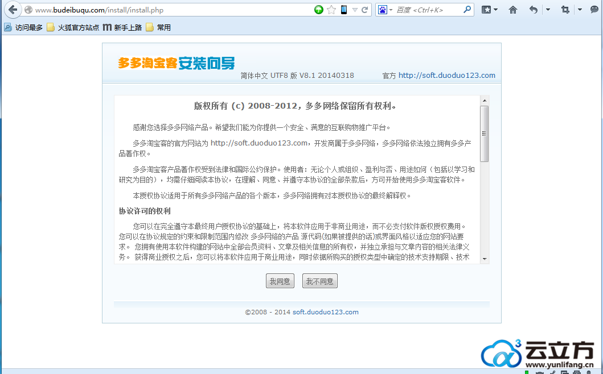603x374 pixels.
Task: Click the paragraph starting 感谢您选择多多网络产品
Action: 261,127
